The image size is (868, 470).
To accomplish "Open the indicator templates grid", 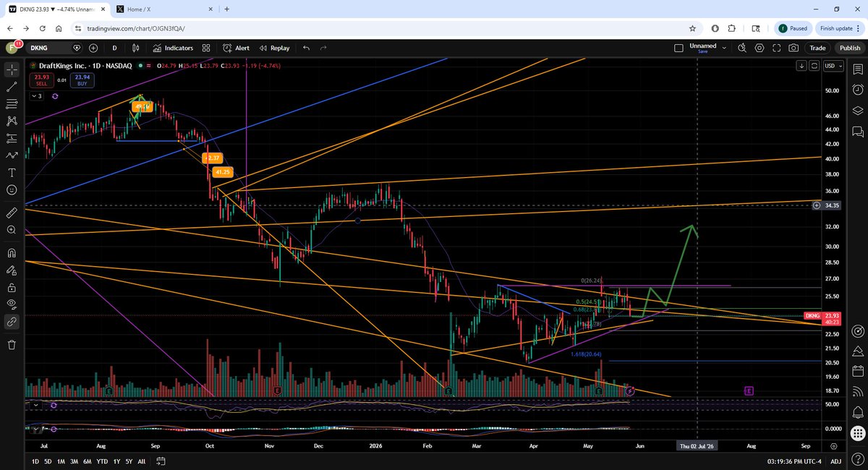I will [x=208, y=48].
